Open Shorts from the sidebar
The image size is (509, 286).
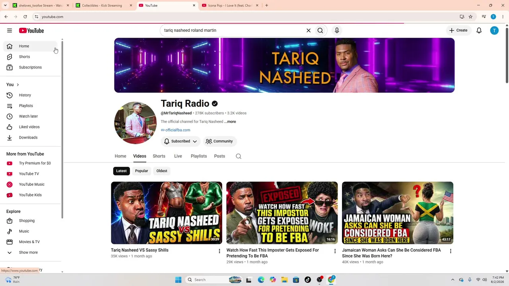click(30, 57)
